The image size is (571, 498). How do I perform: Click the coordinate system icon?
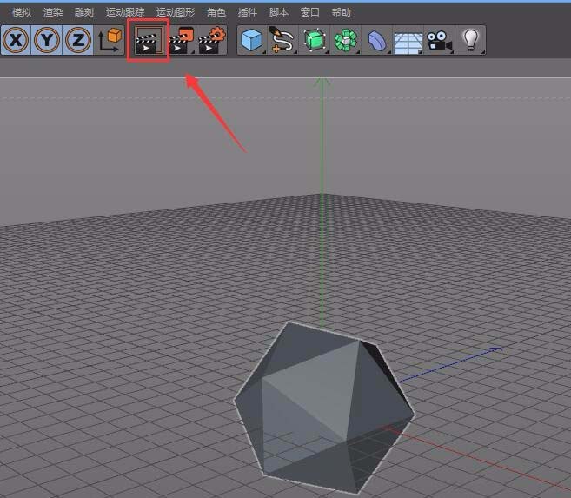110,40
